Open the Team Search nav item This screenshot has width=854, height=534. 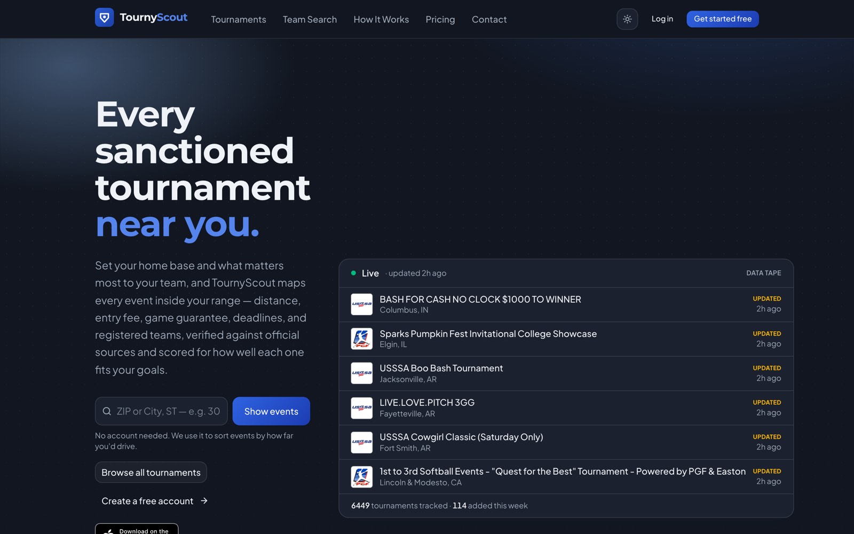tap(310, 19)
